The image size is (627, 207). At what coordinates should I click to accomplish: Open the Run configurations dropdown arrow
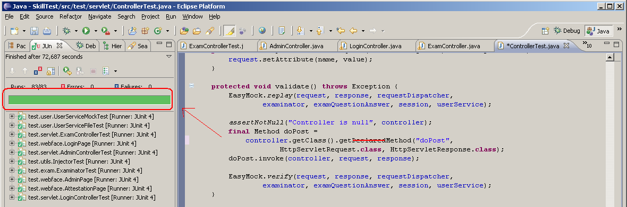(96, 31)
